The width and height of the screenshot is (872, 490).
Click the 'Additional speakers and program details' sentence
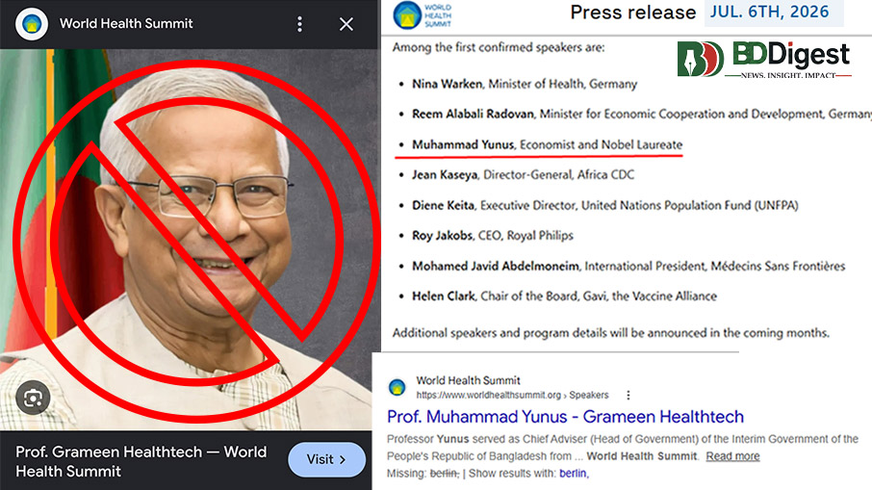610,332
